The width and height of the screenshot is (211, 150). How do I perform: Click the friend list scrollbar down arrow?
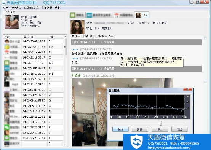pos(65,145)
